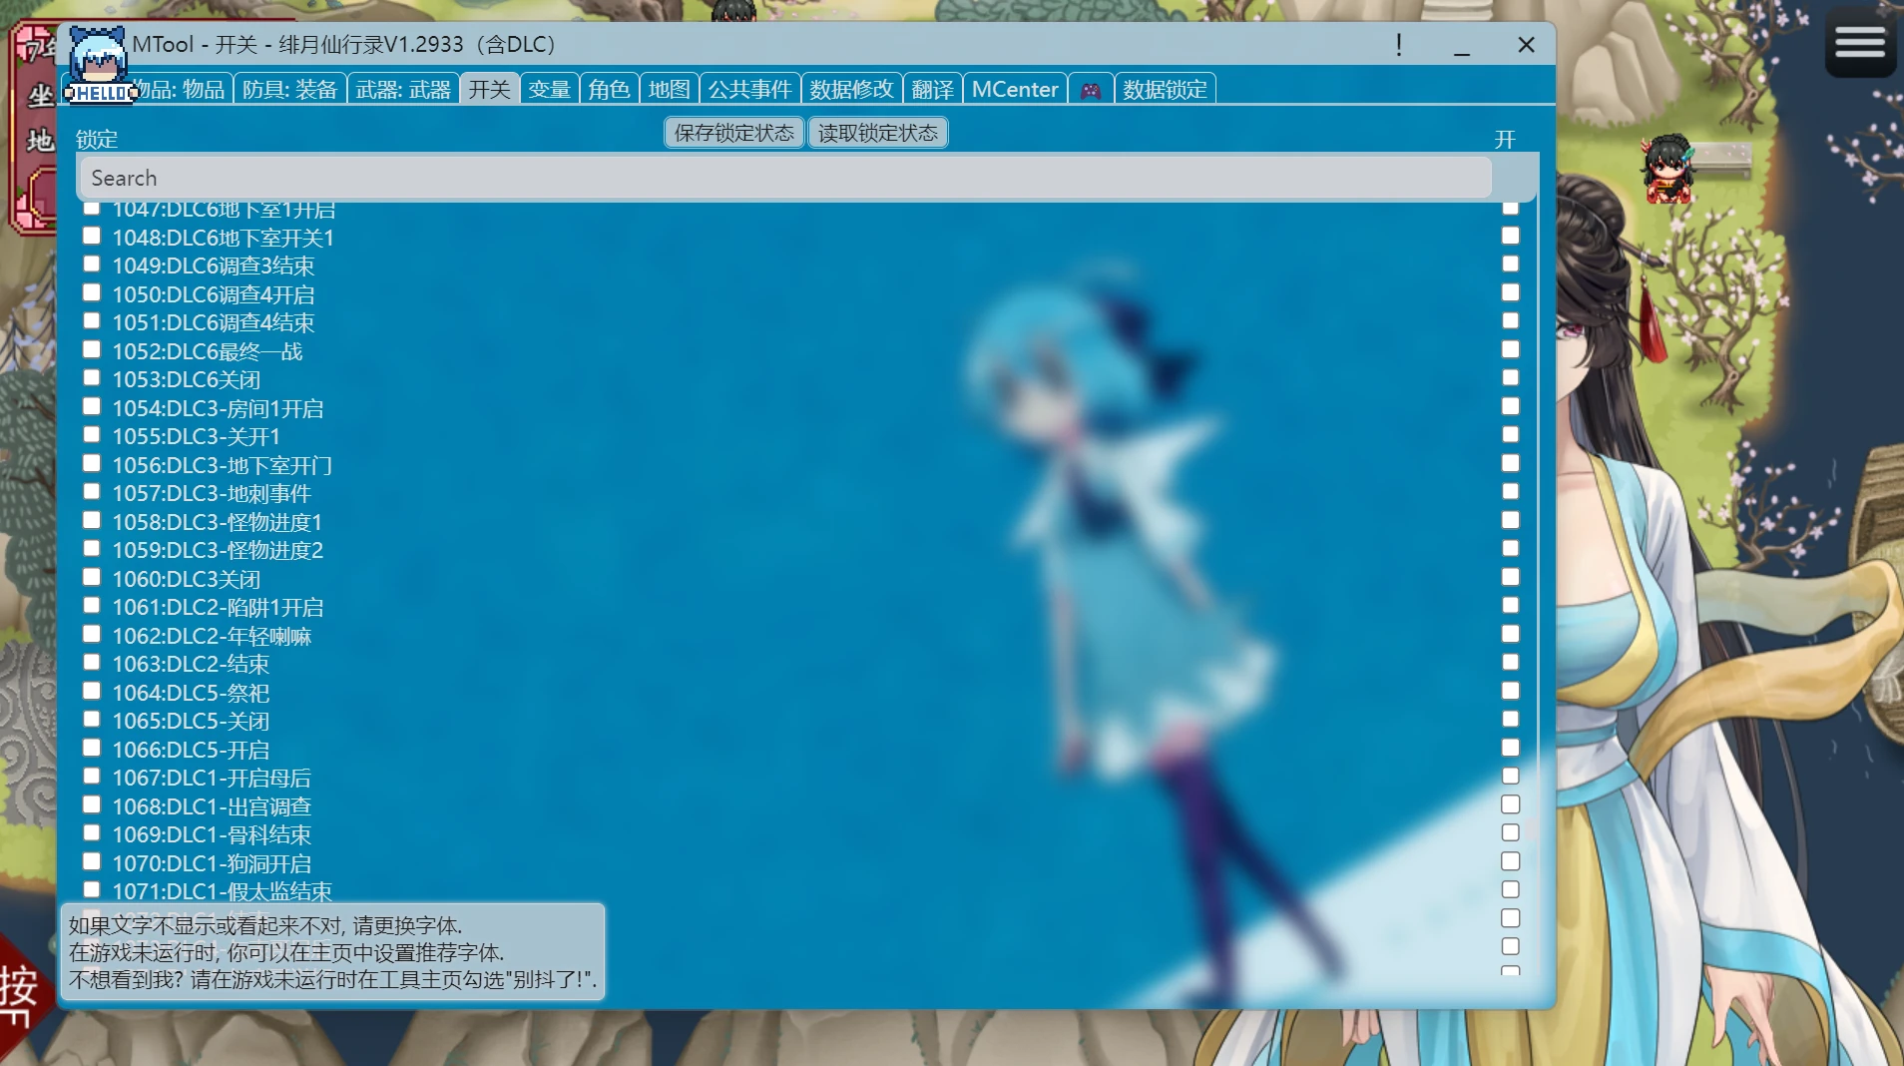Click the text 1059:DLC3-怪物进度2
Viewport: 1904px width, 1066px height.
point(218,550)
